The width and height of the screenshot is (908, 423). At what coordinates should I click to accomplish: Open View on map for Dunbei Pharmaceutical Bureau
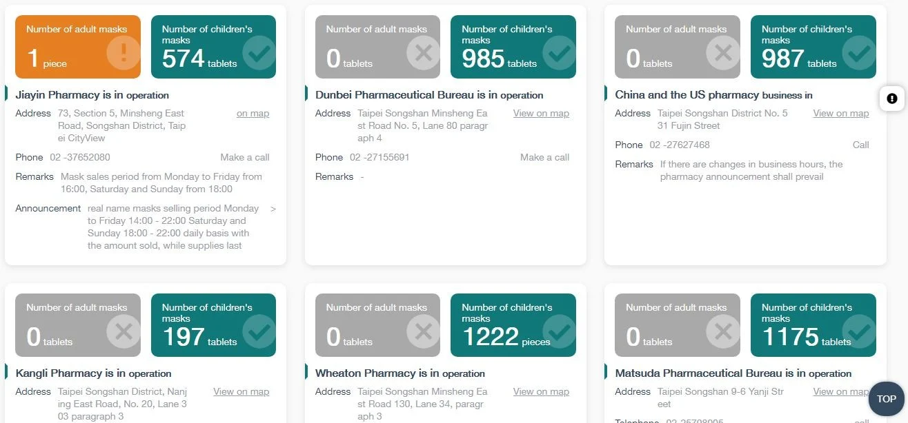click(x=541, y=114)
